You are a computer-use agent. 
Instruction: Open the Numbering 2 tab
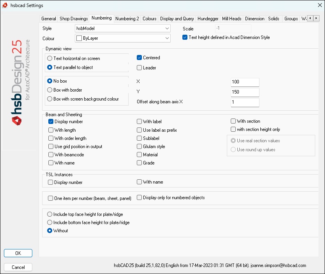pyautogui.click(x=127, y=19)
